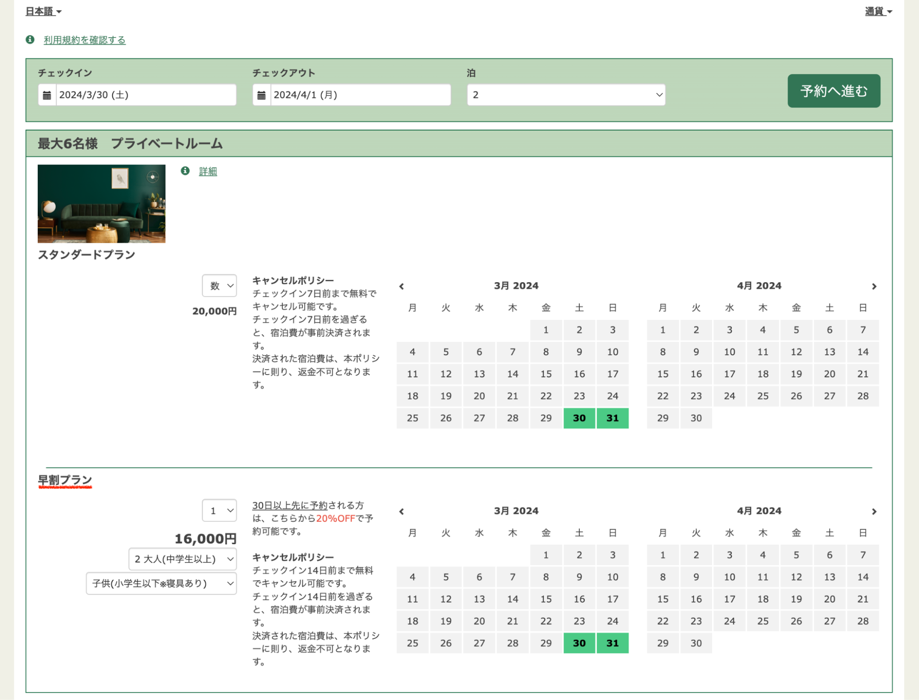
Task: Open the 利用規約を確認する link
Action: (85, 40)
